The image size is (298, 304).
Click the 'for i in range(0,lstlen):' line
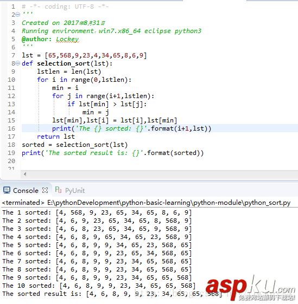pos(84,80)
